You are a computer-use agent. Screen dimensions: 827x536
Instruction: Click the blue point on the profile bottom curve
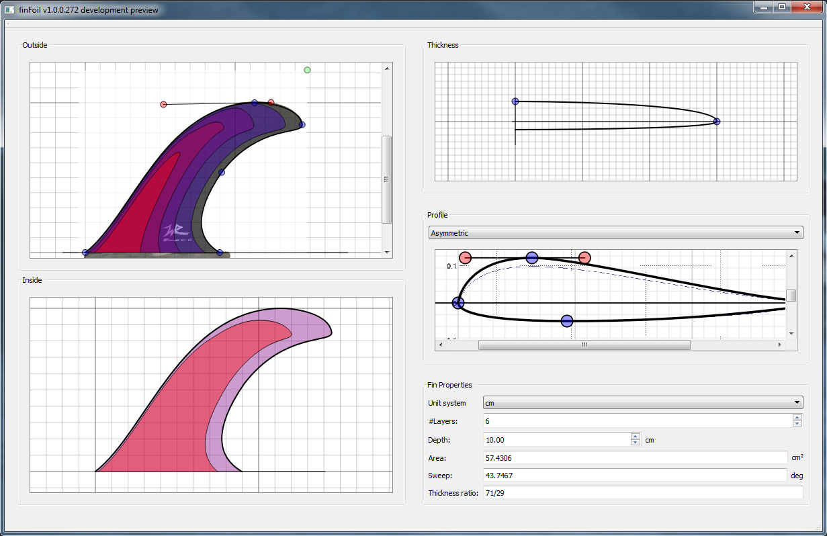coord(566,321)
